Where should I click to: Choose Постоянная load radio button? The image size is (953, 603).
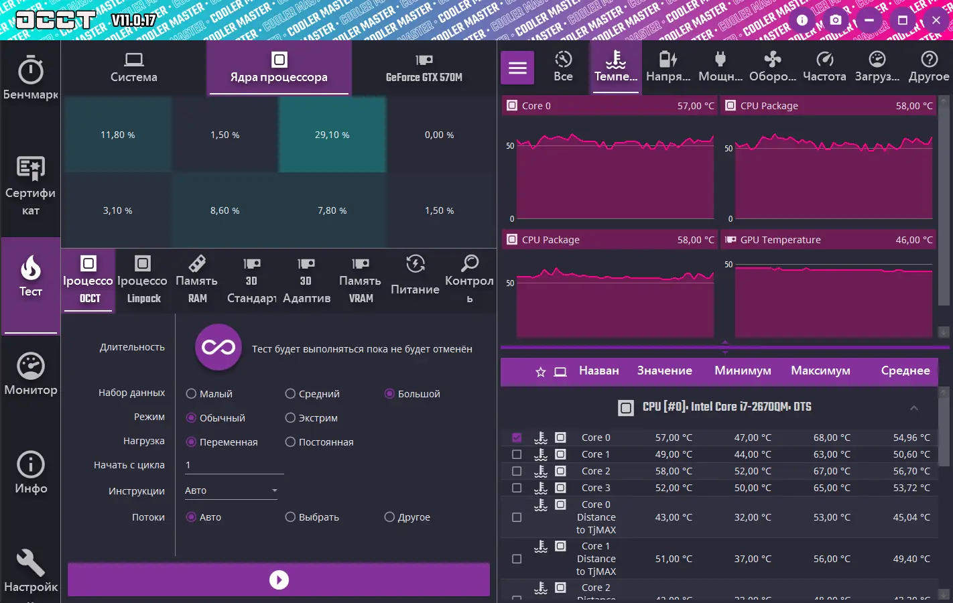point(290,442)
